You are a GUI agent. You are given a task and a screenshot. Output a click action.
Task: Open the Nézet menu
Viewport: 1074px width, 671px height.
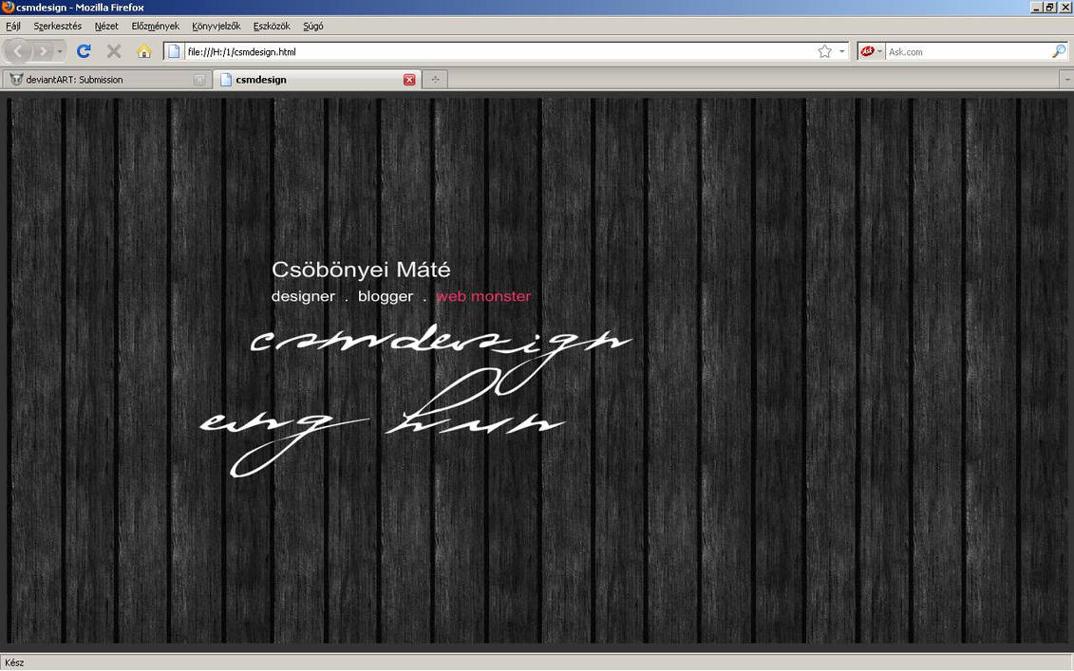pos(106,26)
